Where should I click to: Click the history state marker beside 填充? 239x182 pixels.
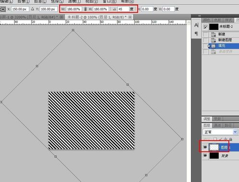tap(209, 46)
